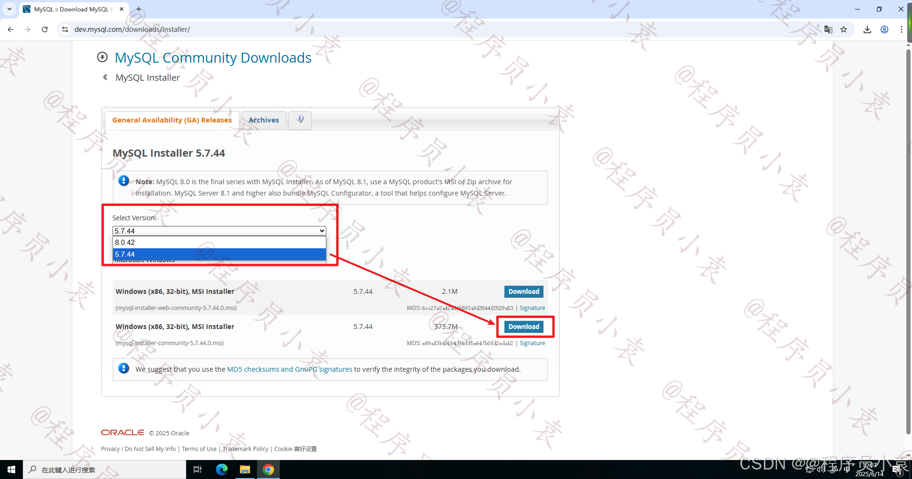Click the MySQL Installer 5.7.44 heading
The image size is (912, 479).
coord(169,153)
